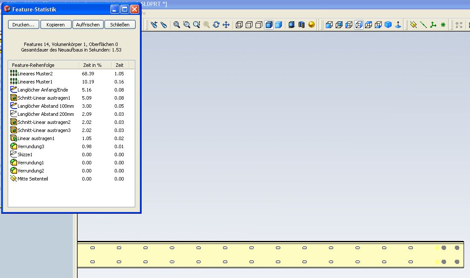
Task: Toggle the Section View tool
Action: coord(302,25)
